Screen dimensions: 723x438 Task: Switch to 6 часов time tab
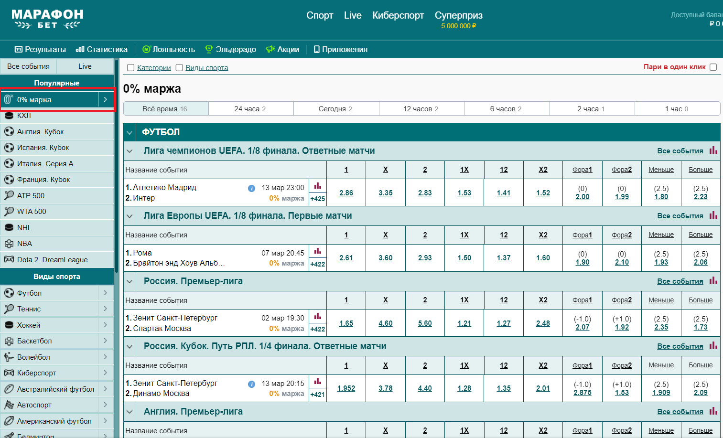[507, 108]
